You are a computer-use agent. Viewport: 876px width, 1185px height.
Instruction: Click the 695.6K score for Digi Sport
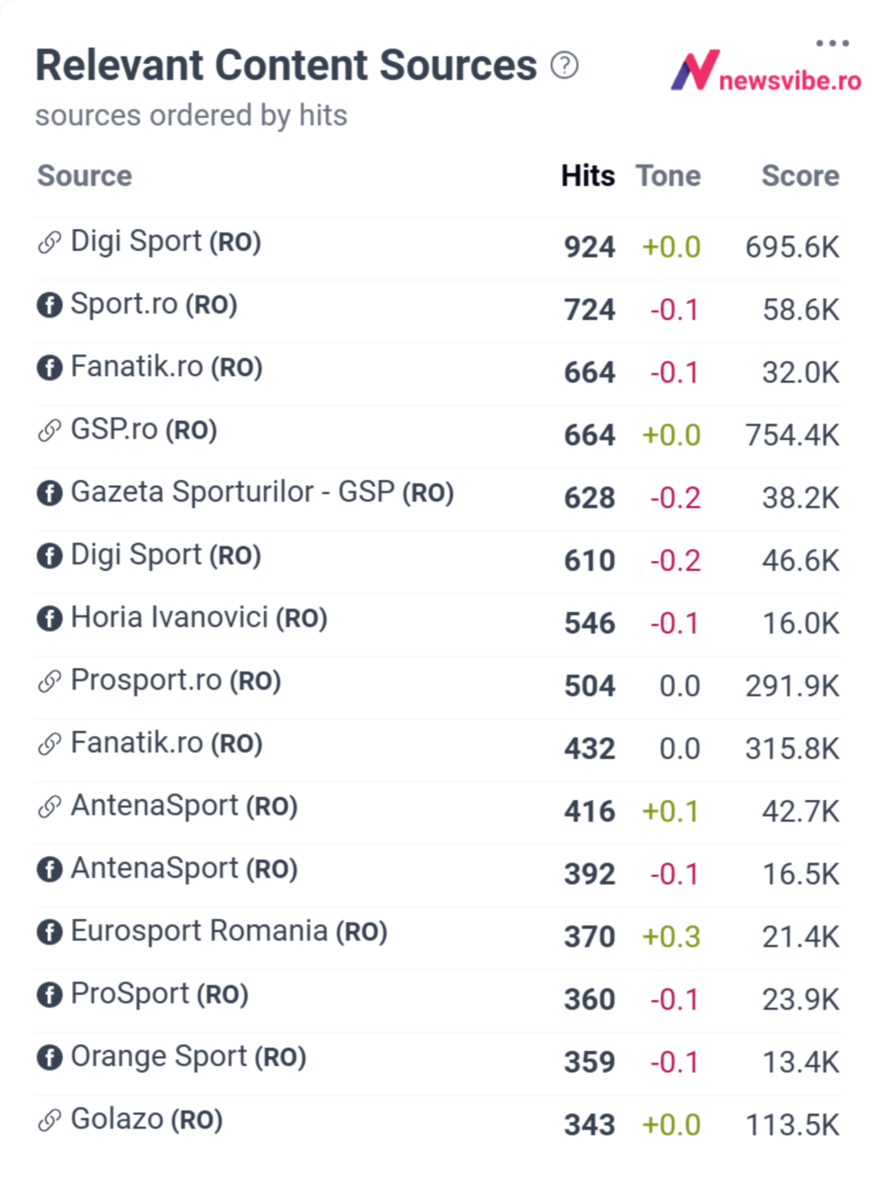click(792, 248)
